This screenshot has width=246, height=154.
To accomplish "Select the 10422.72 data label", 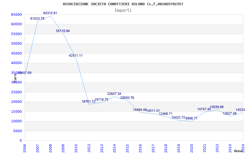I will [x=178, y=117].
